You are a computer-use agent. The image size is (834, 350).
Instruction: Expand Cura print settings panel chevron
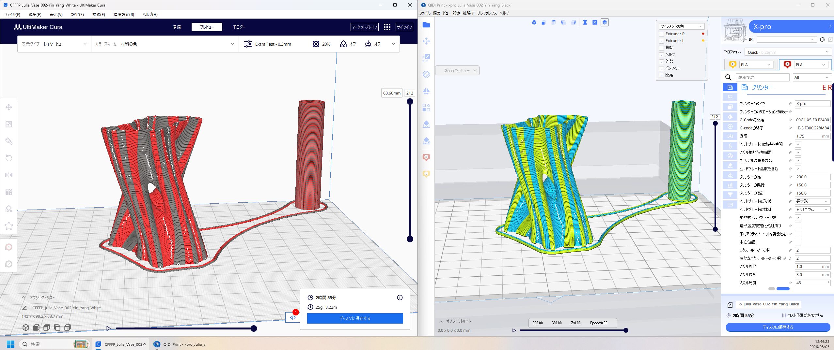point(393,44)
